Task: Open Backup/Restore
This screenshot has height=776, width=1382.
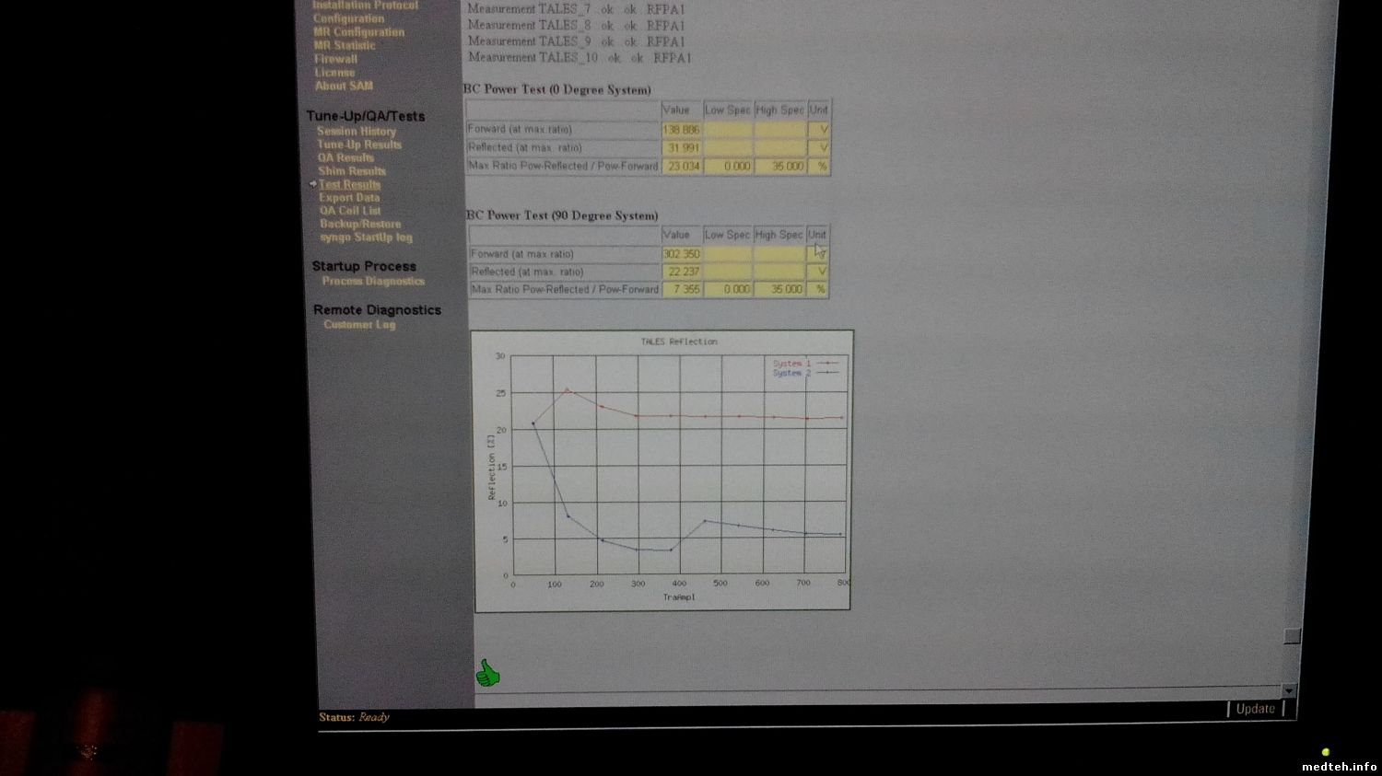Action: click(359, 224)
